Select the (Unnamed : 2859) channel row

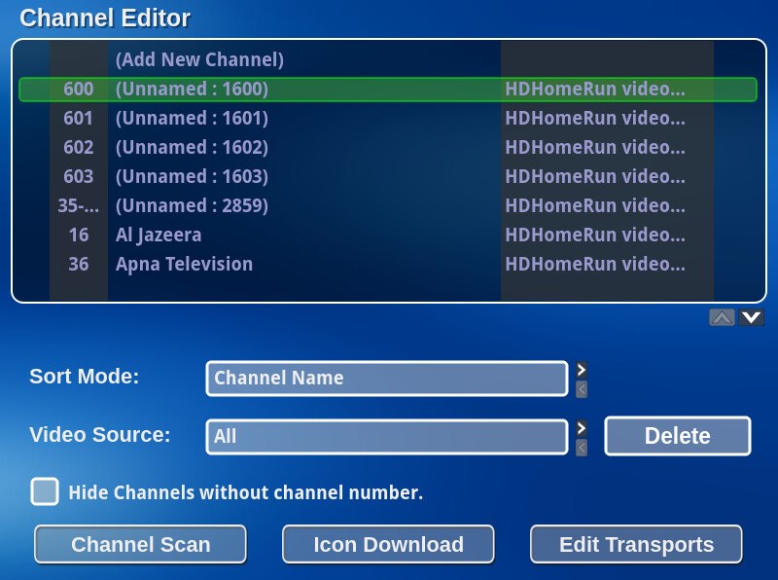tap(388, 206)
